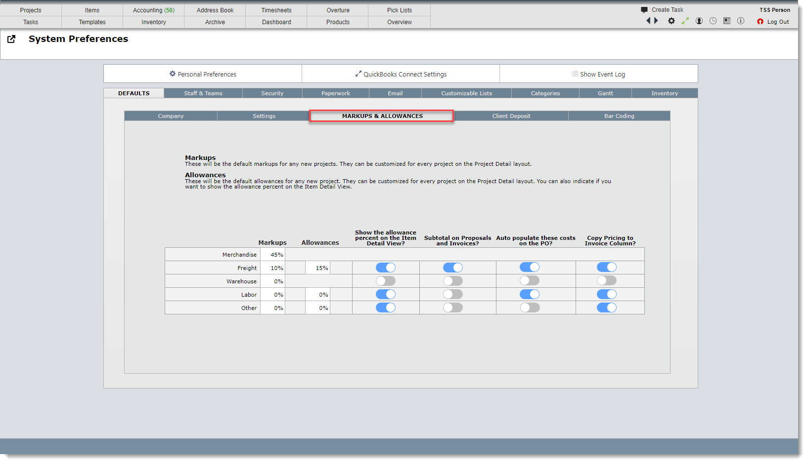Click Show Event Log

(x=598, y=74)
